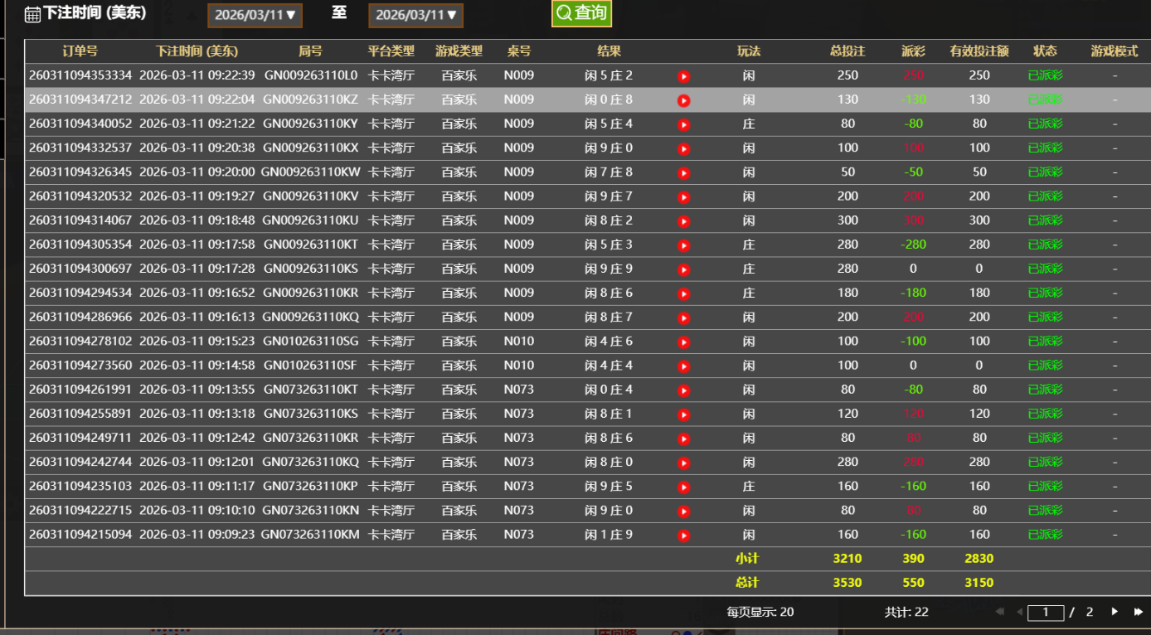Click the 订单号 column header

coord(80,51)
